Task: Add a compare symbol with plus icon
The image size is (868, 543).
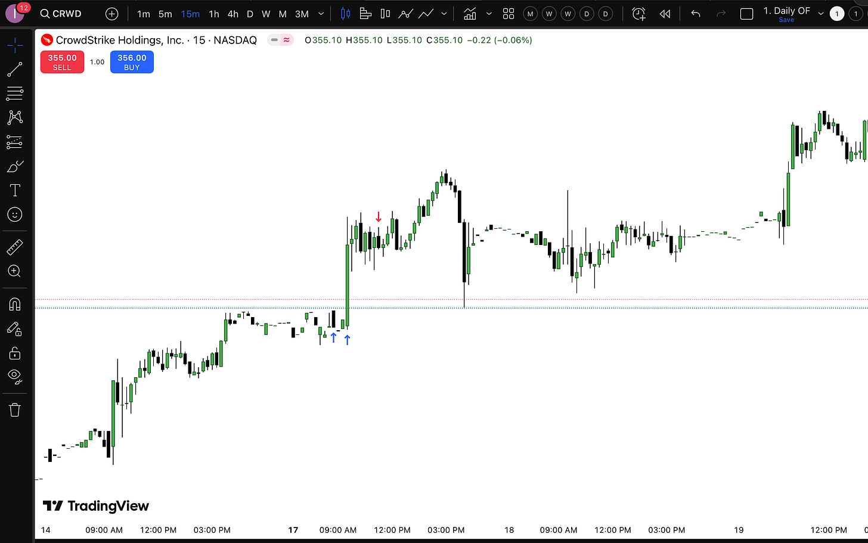Action: [x=111, y=14]
